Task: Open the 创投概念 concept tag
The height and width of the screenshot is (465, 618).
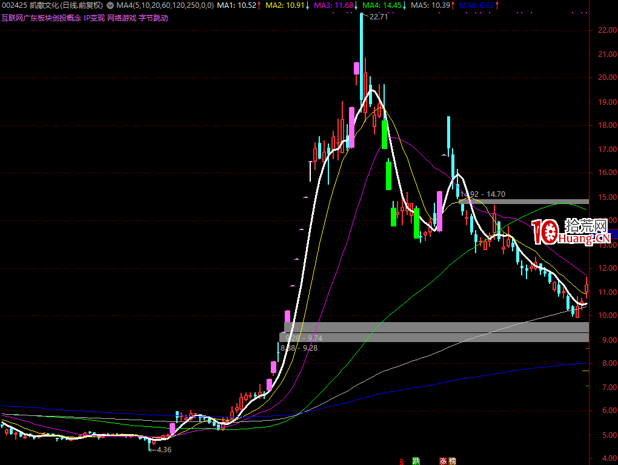Action: (66, 18)
